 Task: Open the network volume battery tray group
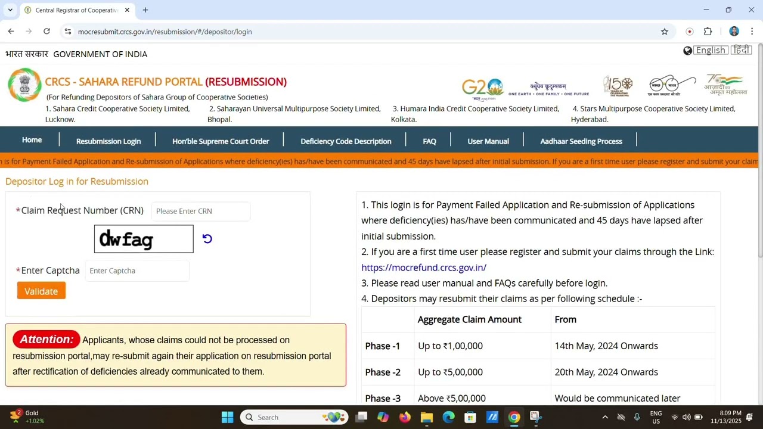click(x=686, y=417)
